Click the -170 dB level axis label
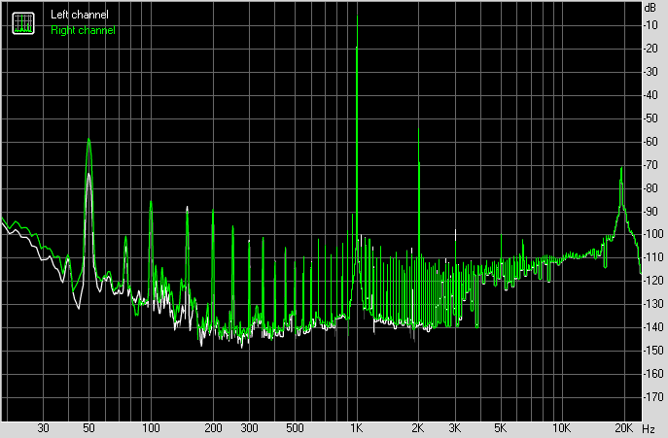 [x=651, y=398]
